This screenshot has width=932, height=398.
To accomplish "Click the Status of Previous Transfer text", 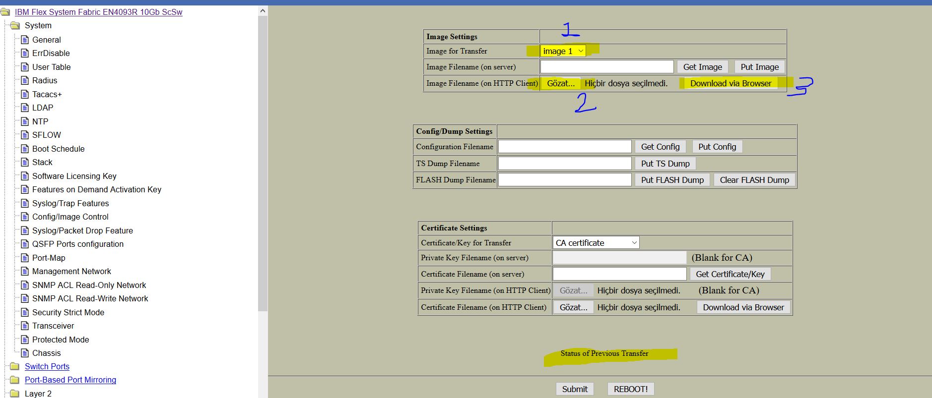I will [x=604, y=353].
